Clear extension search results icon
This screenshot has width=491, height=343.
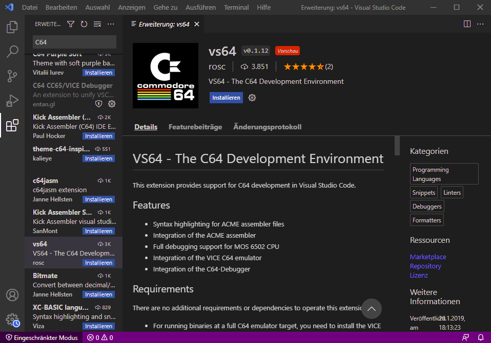[x=97, y=24]
